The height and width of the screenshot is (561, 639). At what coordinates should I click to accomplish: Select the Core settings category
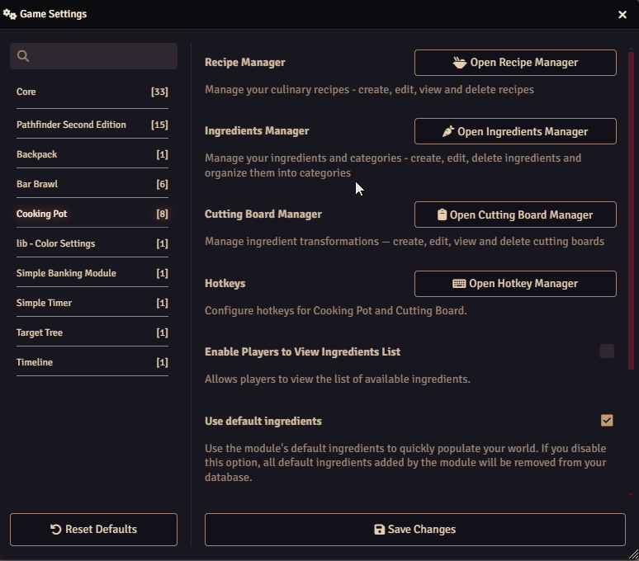(26, 92)
